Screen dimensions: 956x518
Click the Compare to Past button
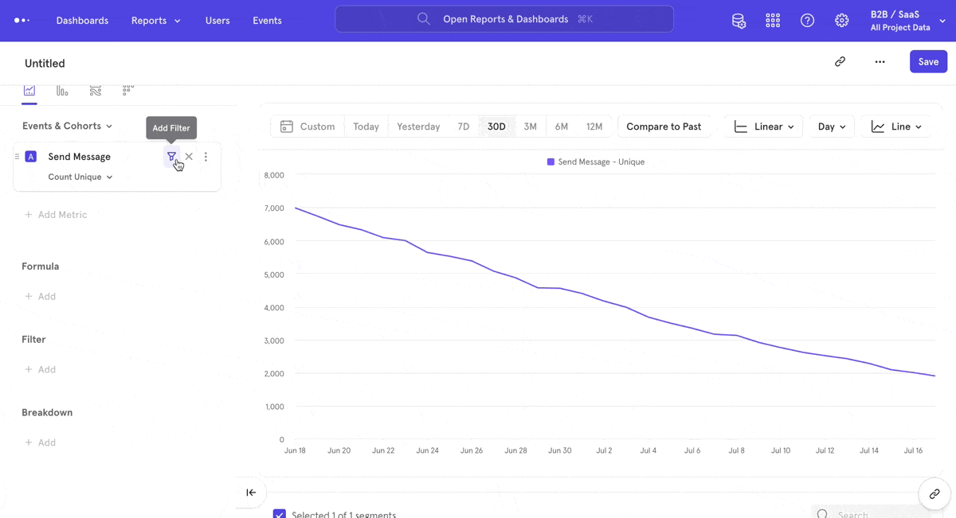664,127
